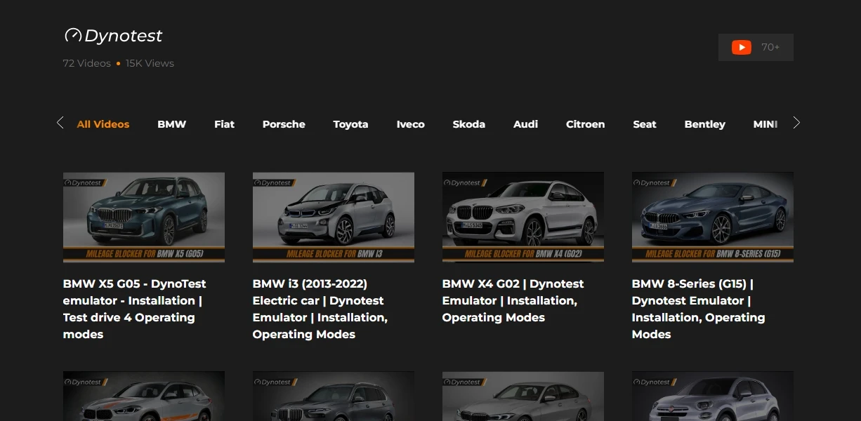The width and height of the screenshot is (861, 421).
Task: Select the BMW category tab
Action: [x=171, y=124]
